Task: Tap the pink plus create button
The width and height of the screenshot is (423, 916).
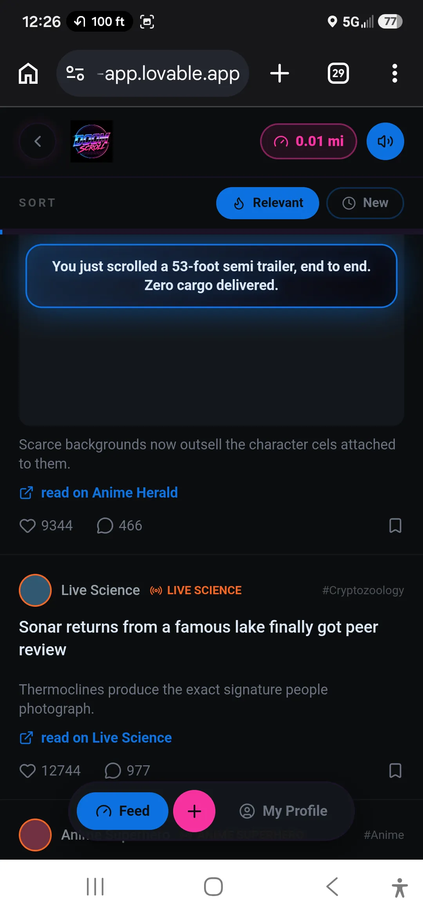Action: (x=194, y=811)
